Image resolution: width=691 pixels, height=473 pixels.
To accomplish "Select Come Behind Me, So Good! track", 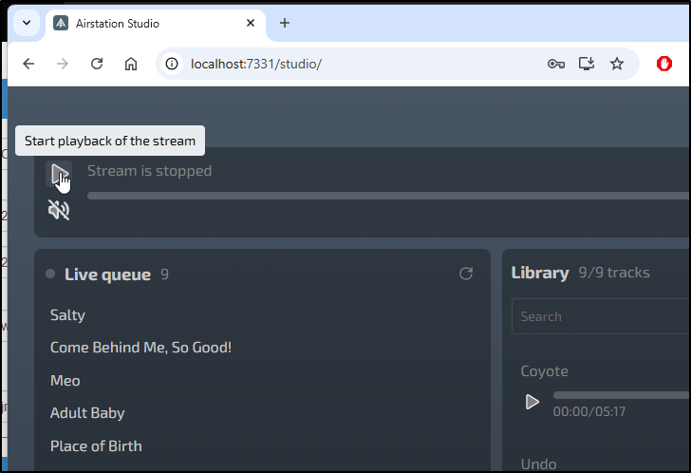I will 140,348.
